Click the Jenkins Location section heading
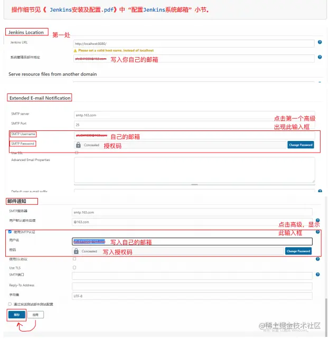Image resolution: width=330 pixels, height=339 pixels. point(26,32)
